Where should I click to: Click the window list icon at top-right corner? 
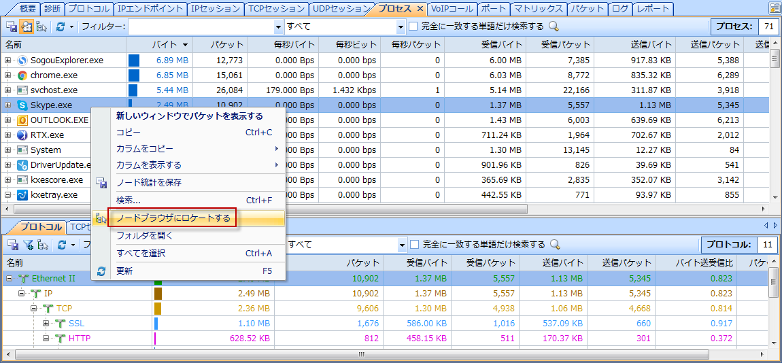click(774, 9)
